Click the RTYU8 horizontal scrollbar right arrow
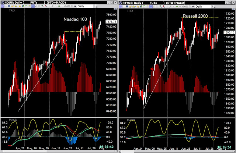 234,151
